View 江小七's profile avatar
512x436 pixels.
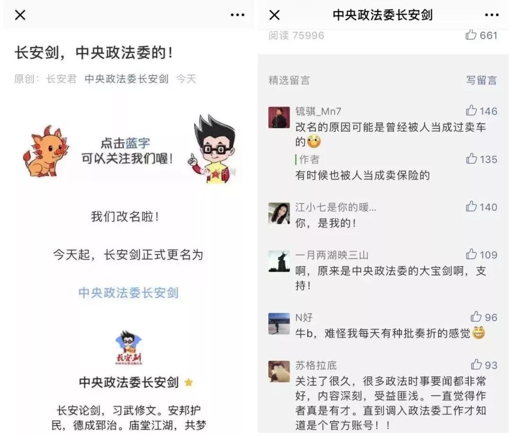[x=279, y=213]
